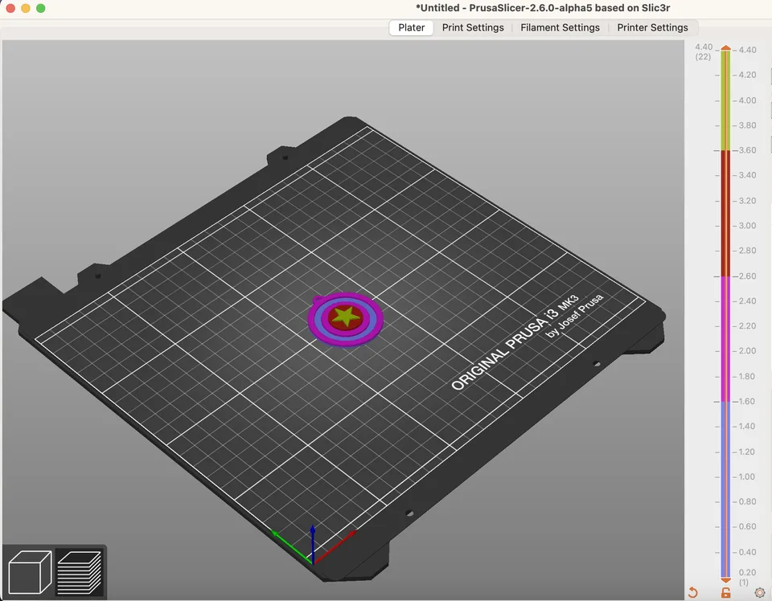Open the layer slider gear settings
This screenshot has width=772, height=601.
(760, 593)
